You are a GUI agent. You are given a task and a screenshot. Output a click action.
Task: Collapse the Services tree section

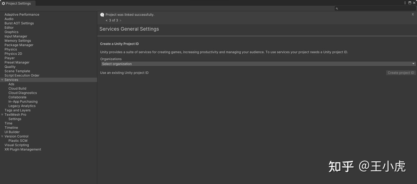click(2, 80)
